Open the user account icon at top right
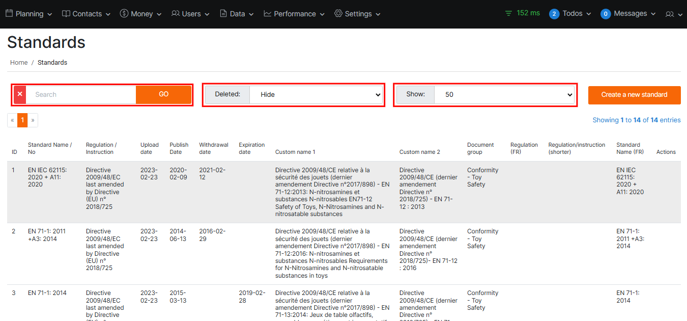 pos(670,14)
